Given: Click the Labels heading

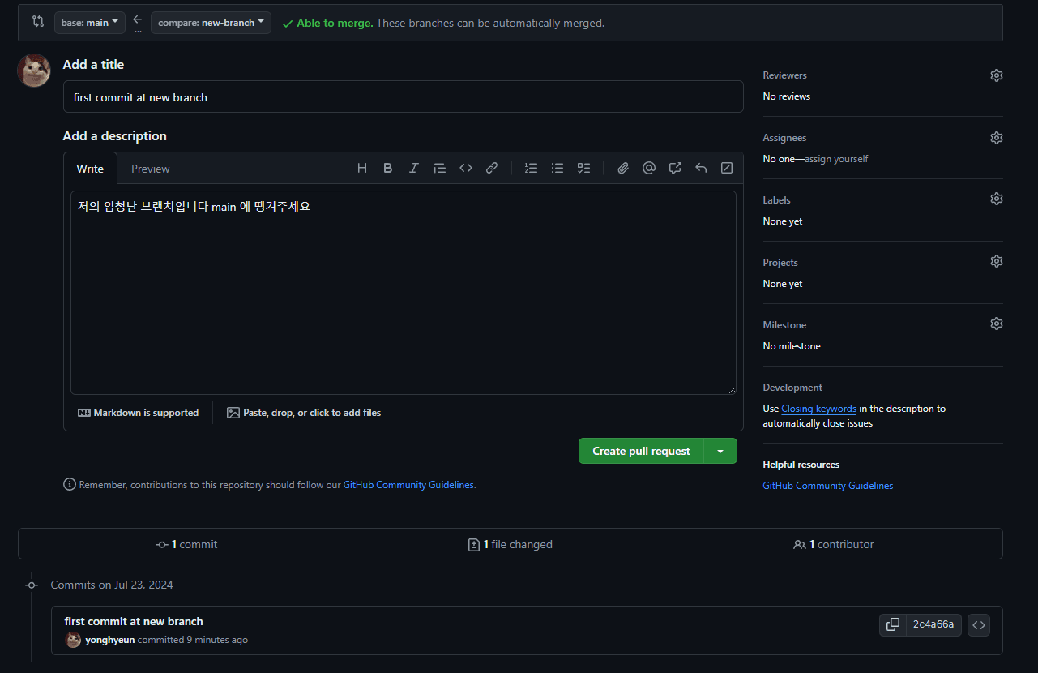Looking at the screenshot, I should [776, 200].
